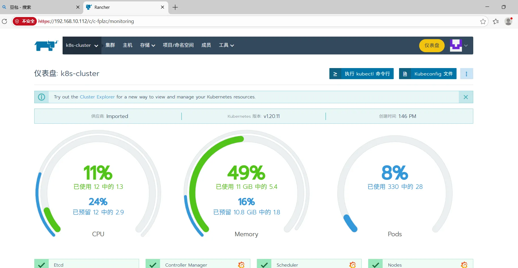Close the 豆包 - 搜索 tab
The height and width of the screenshot is (268, 518).
tap(78, 7)
